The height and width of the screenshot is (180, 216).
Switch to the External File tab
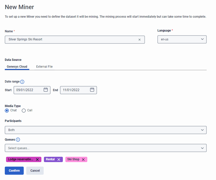[44, 66]
